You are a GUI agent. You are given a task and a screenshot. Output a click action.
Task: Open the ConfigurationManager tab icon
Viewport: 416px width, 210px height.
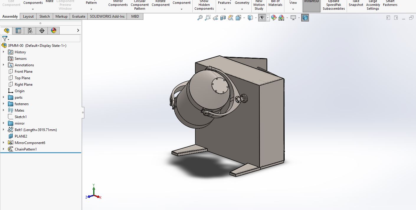pos(30,30)
